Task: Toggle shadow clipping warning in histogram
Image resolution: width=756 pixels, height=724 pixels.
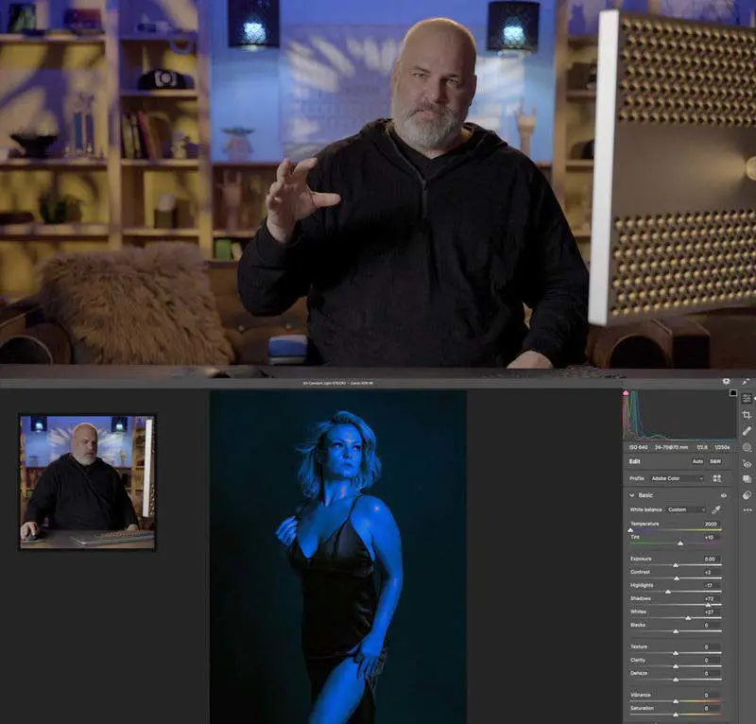Action: (626, 392)
